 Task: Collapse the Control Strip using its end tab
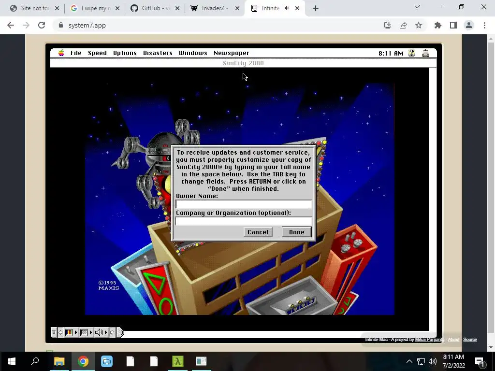[120, 332]
